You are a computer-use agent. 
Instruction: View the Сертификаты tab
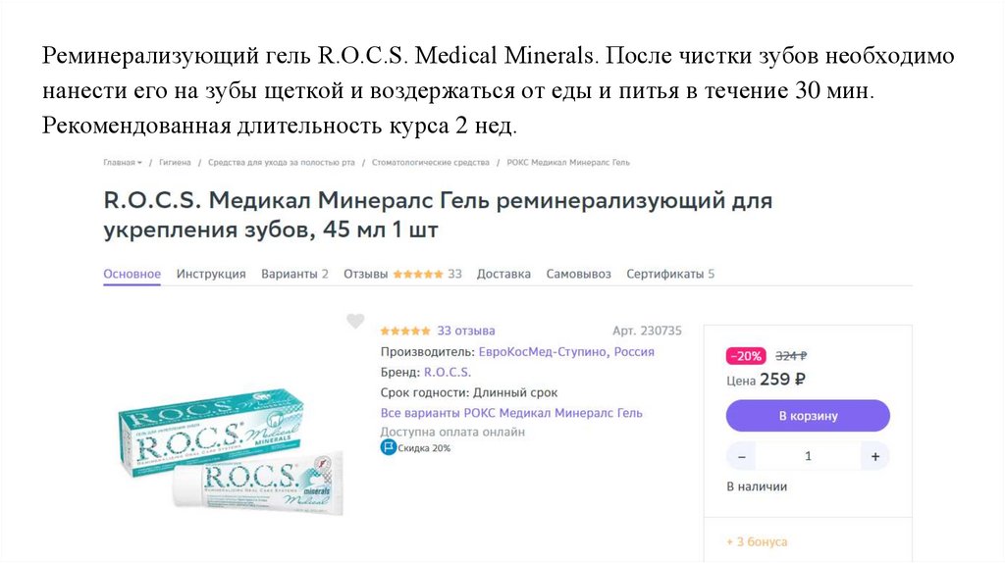(x=669, y=274)
